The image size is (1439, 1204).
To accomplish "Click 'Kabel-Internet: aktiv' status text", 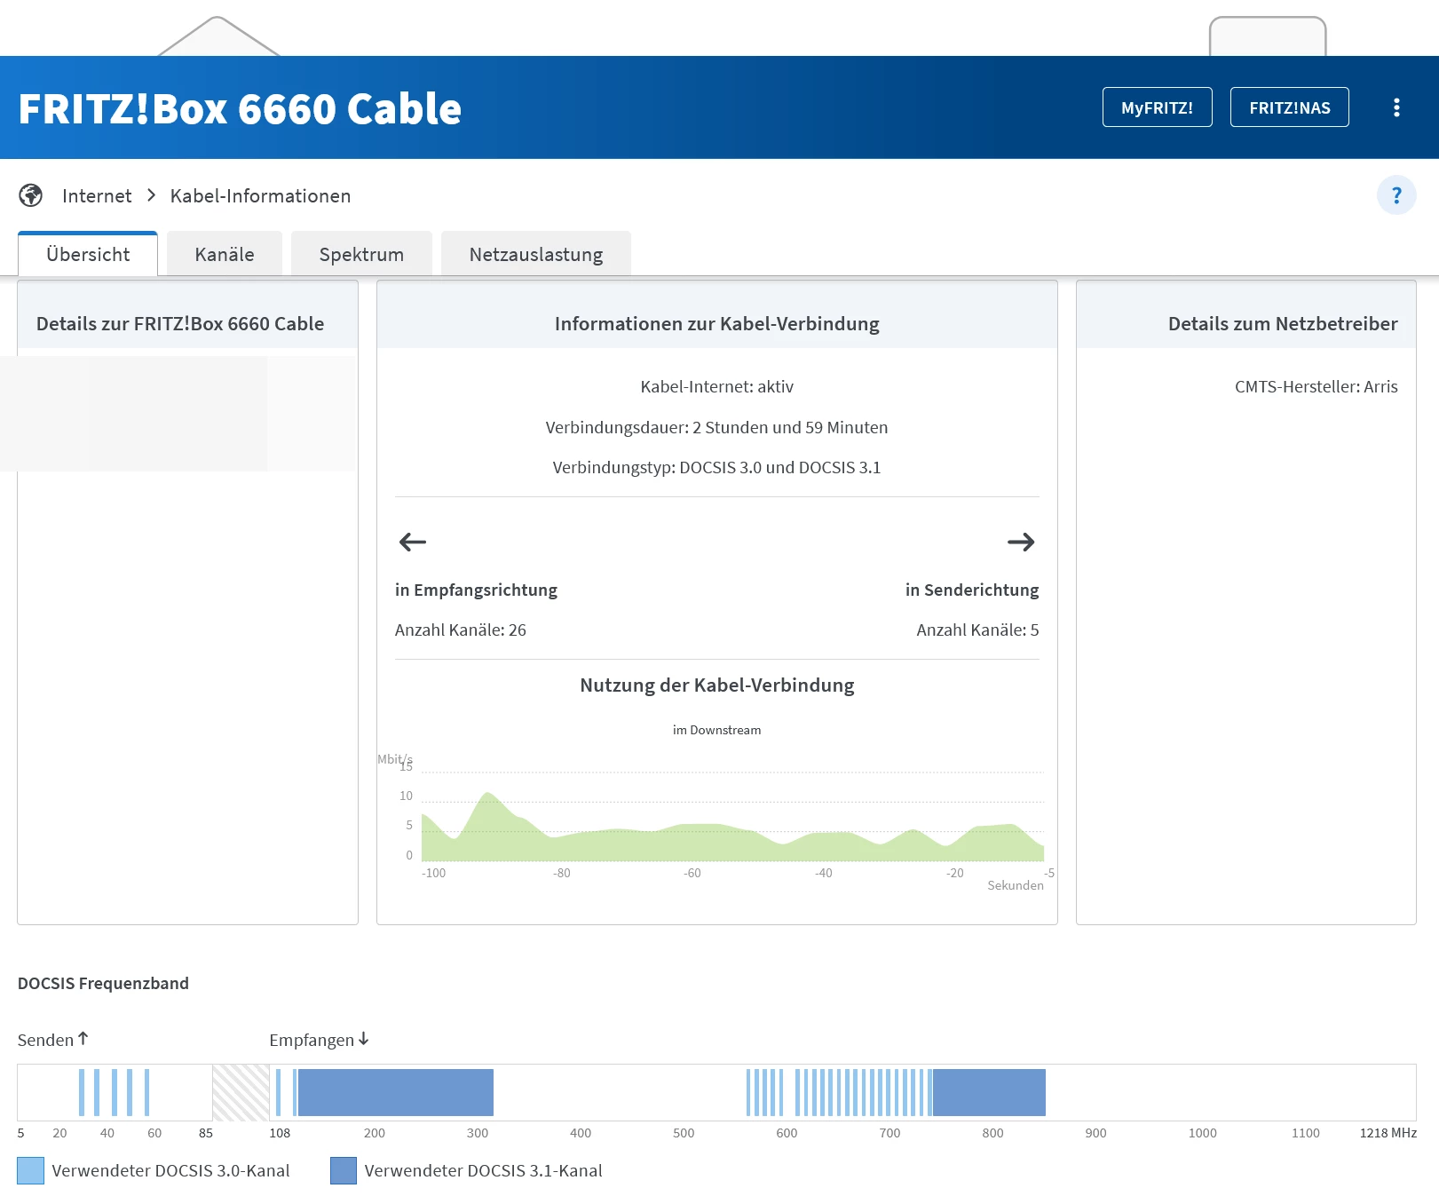I will [717, 386].
